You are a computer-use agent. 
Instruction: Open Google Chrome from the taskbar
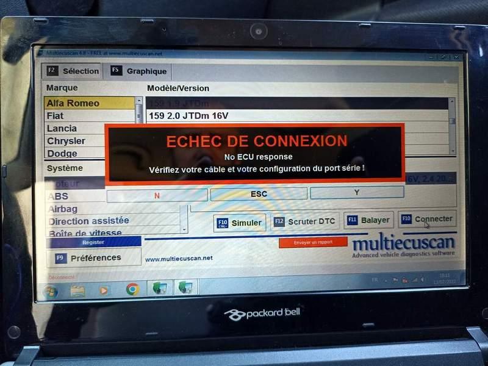click(132, 289)
